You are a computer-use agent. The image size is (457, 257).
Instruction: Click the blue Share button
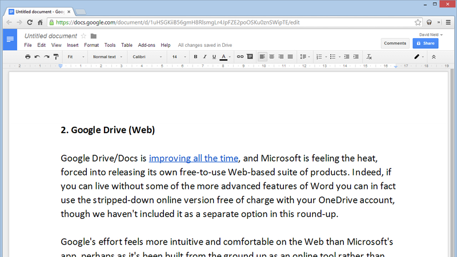click(426, 43)
